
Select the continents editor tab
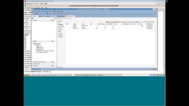click(x=70, y=16)
